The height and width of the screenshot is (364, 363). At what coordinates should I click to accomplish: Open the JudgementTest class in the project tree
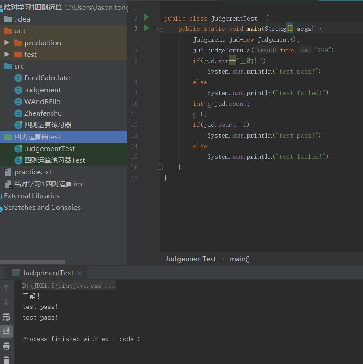49,148
